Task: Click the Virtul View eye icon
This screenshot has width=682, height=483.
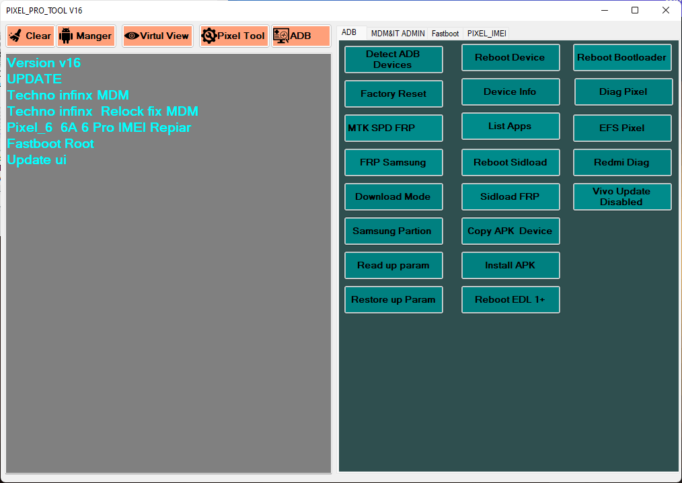Action: [x=157, y=36]
